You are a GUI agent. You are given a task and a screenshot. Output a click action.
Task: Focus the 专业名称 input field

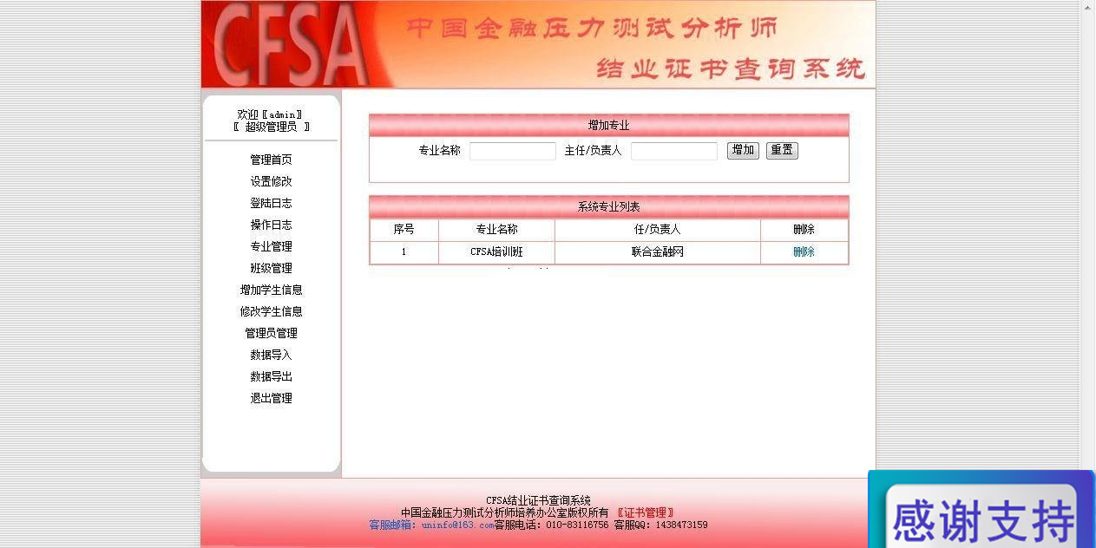point(512,151)
